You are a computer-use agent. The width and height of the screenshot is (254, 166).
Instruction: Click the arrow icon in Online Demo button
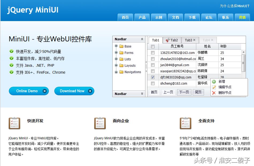[45, 91]
